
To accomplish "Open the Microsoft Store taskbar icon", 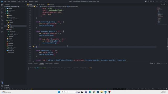I will (x=98, y=92).
